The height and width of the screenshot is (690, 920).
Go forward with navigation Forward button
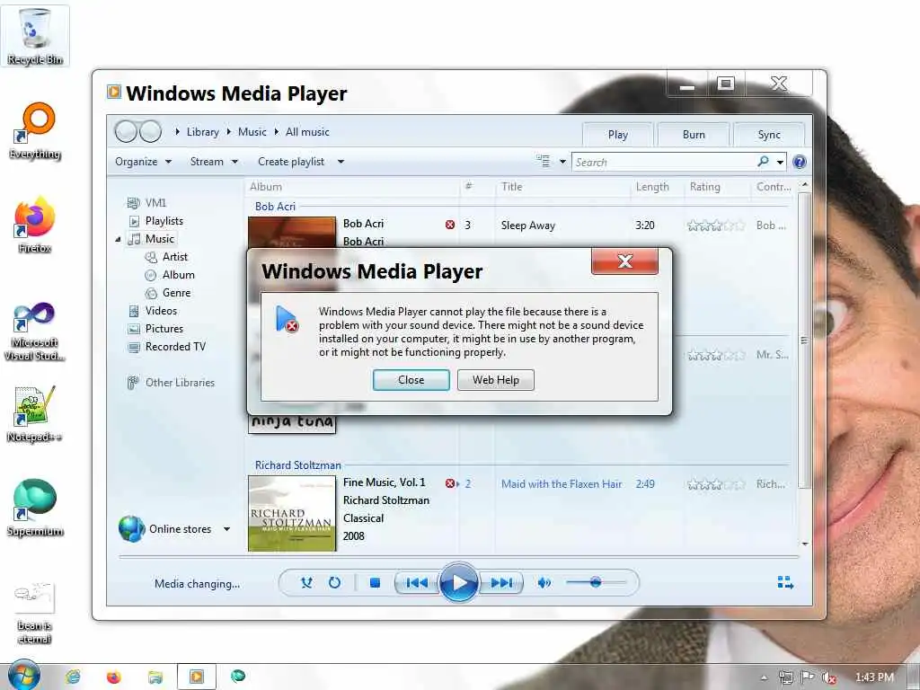[x=151, y=132]
